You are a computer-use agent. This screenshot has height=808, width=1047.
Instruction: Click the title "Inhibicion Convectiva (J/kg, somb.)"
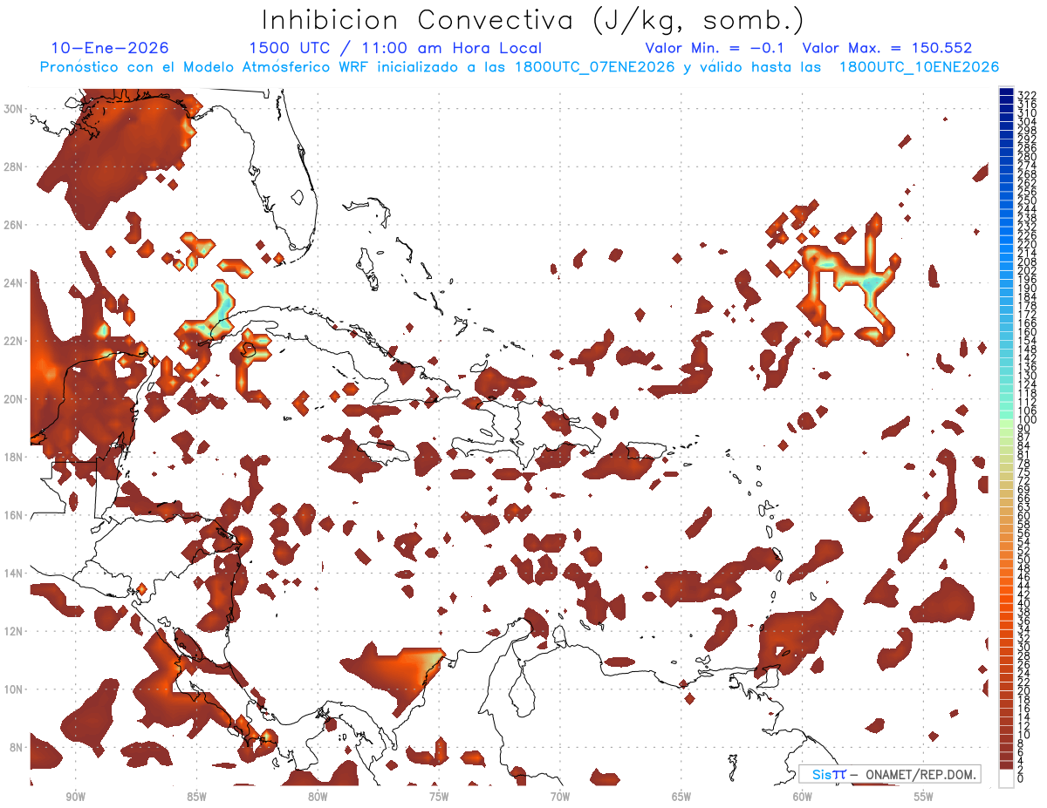click(533, 20)
